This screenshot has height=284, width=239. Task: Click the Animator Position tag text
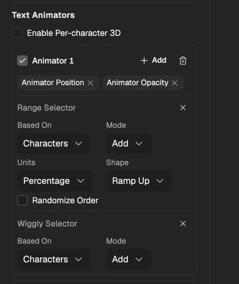[x=53, y=83]
